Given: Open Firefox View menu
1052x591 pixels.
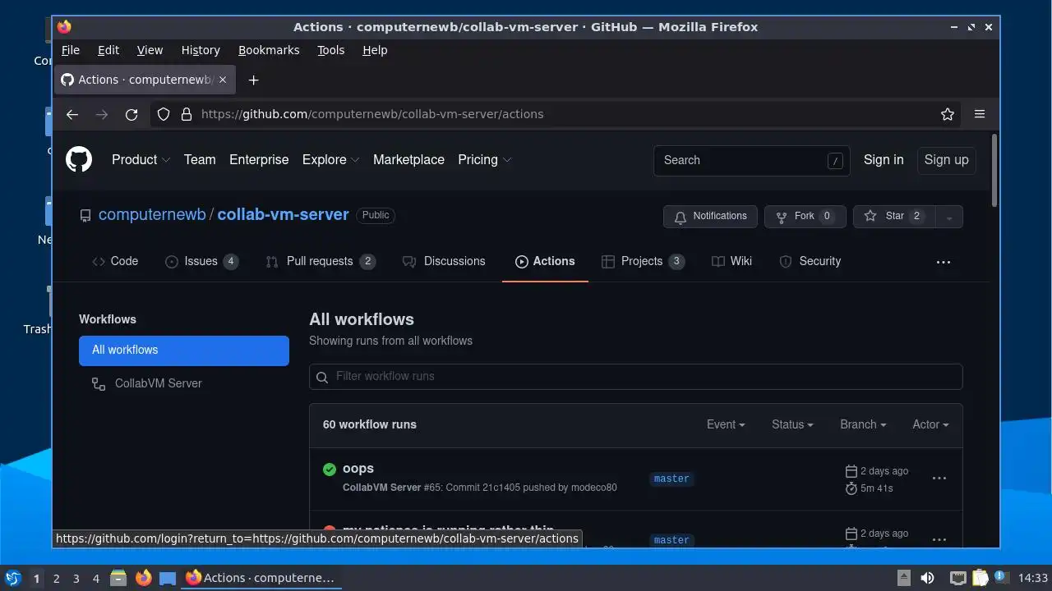Looking at the screenshot, I should pyautogui.click(x=150, y=50).
